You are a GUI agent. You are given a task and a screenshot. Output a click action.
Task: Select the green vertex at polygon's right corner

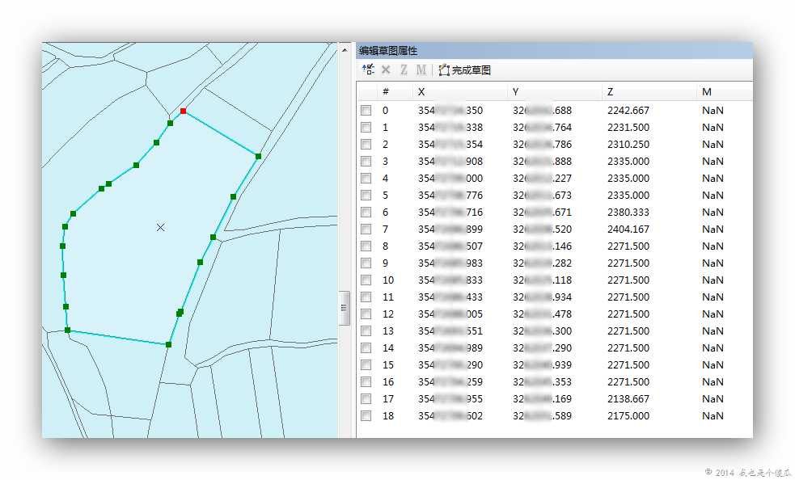258,157
